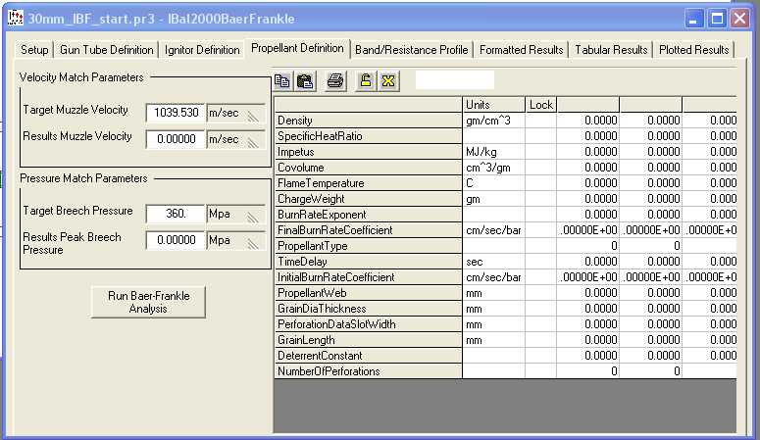760x440 pixels.
Task: Click the yellow X delete icon
Action: point(387,81)
